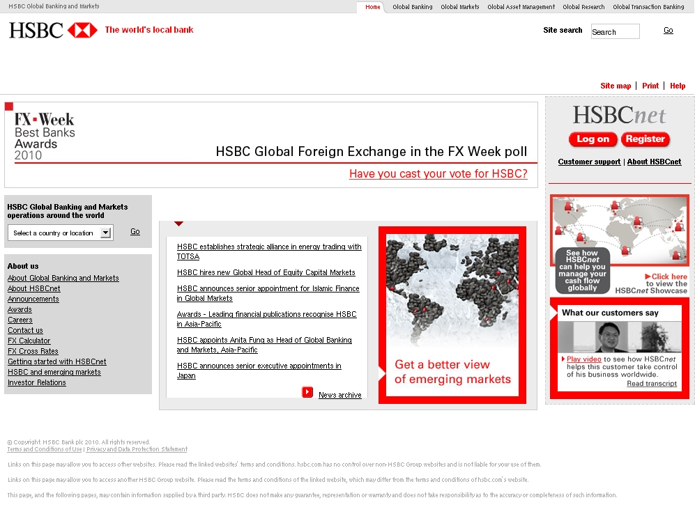This screenshot has height=507, width=695.
Task: Open the Contact us link
Action: (25, 330)
